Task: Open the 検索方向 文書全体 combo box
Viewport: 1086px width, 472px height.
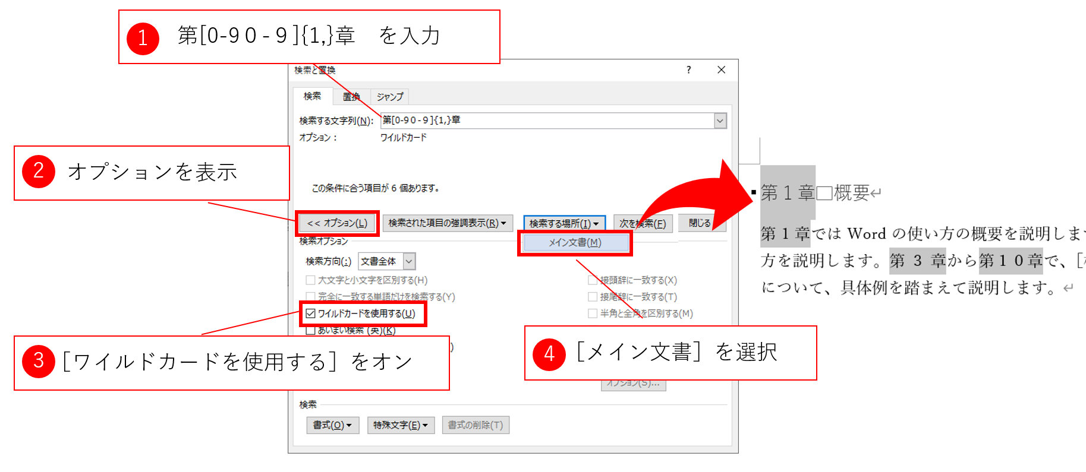Action: (386, 261)
